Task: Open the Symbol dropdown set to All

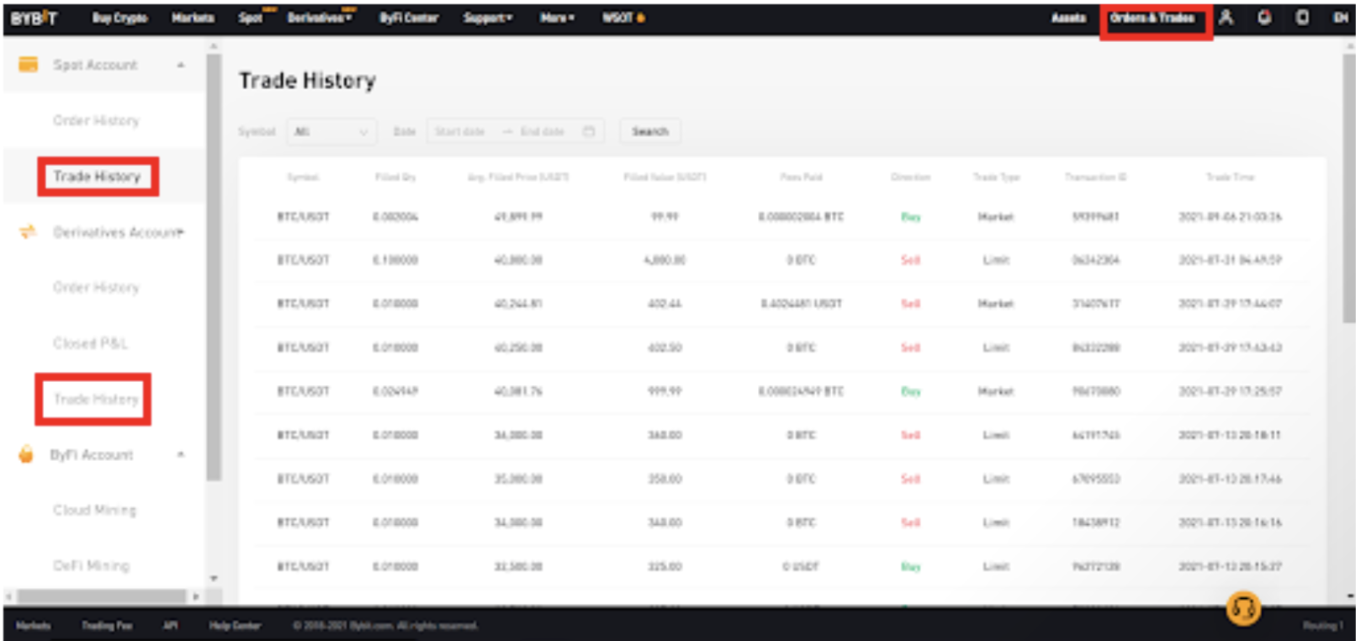Action: [331, 131]
